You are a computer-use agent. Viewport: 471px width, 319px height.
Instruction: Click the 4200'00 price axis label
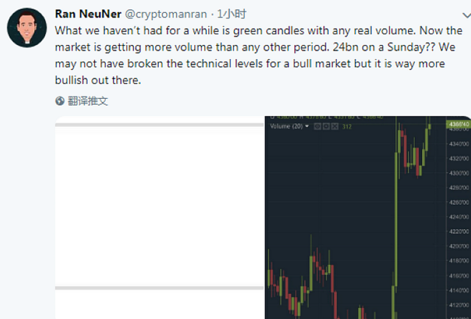click(x=457, y=246)
